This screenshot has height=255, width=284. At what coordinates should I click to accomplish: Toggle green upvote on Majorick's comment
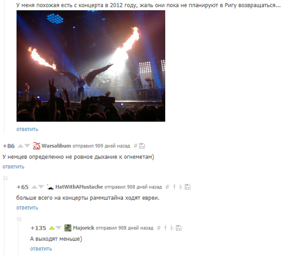(x=52, y=228)
